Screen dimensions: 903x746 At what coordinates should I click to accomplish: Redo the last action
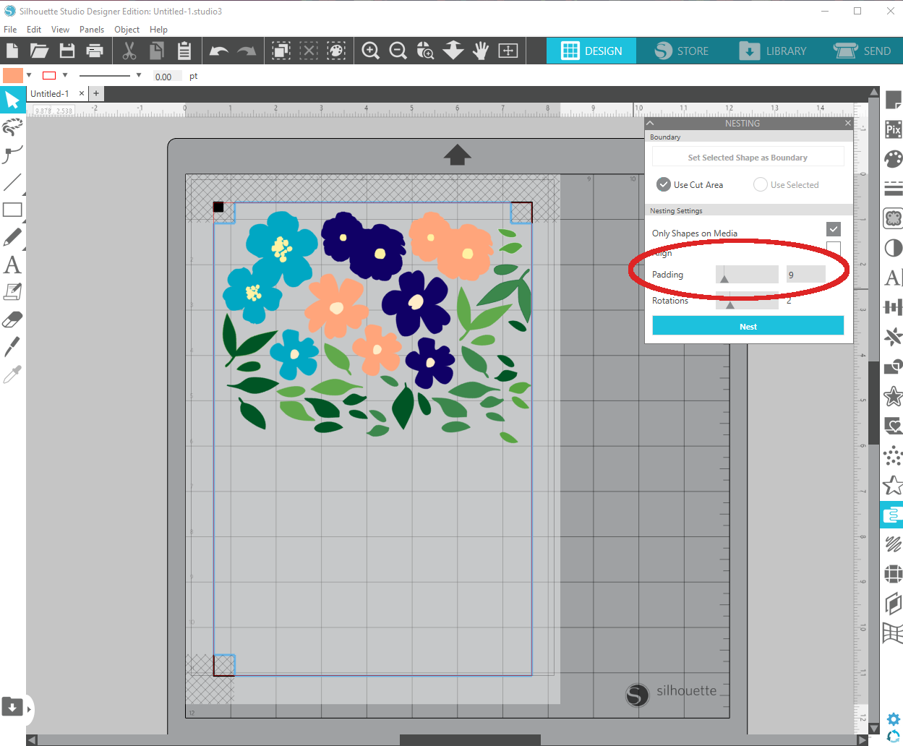[x=247, y=51]
